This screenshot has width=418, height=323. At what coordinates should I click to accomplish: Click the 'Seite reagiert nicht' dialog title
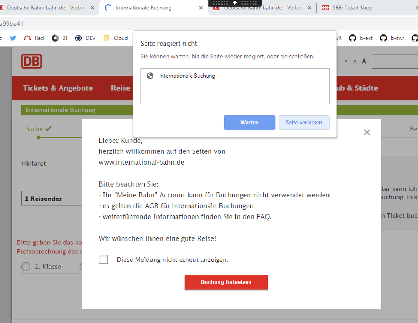tap(169, 44)
